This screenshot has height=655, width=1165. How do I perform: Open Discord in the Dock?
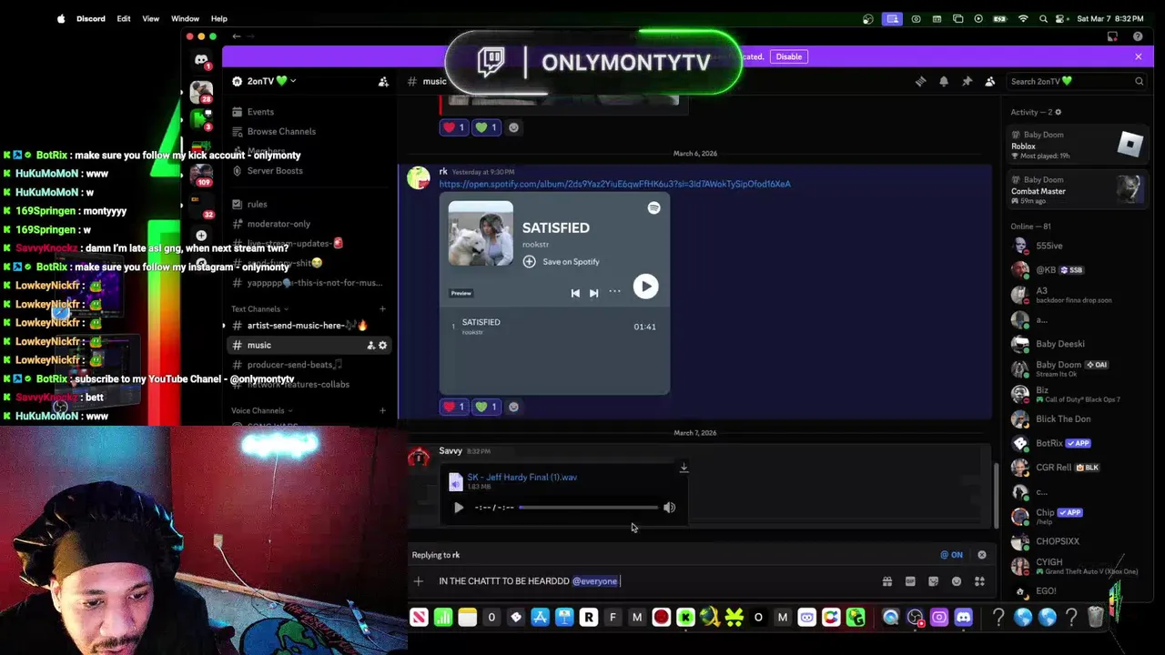[x=963, y=618]
